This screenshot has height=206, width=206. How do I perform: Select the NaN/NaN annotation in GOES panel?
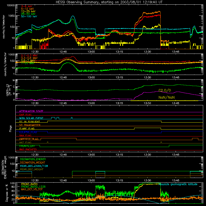[x=167, y=97]
